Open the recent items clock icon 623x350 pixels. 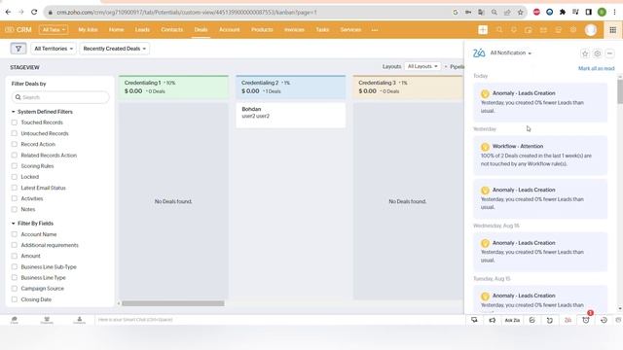pos(604,320)
